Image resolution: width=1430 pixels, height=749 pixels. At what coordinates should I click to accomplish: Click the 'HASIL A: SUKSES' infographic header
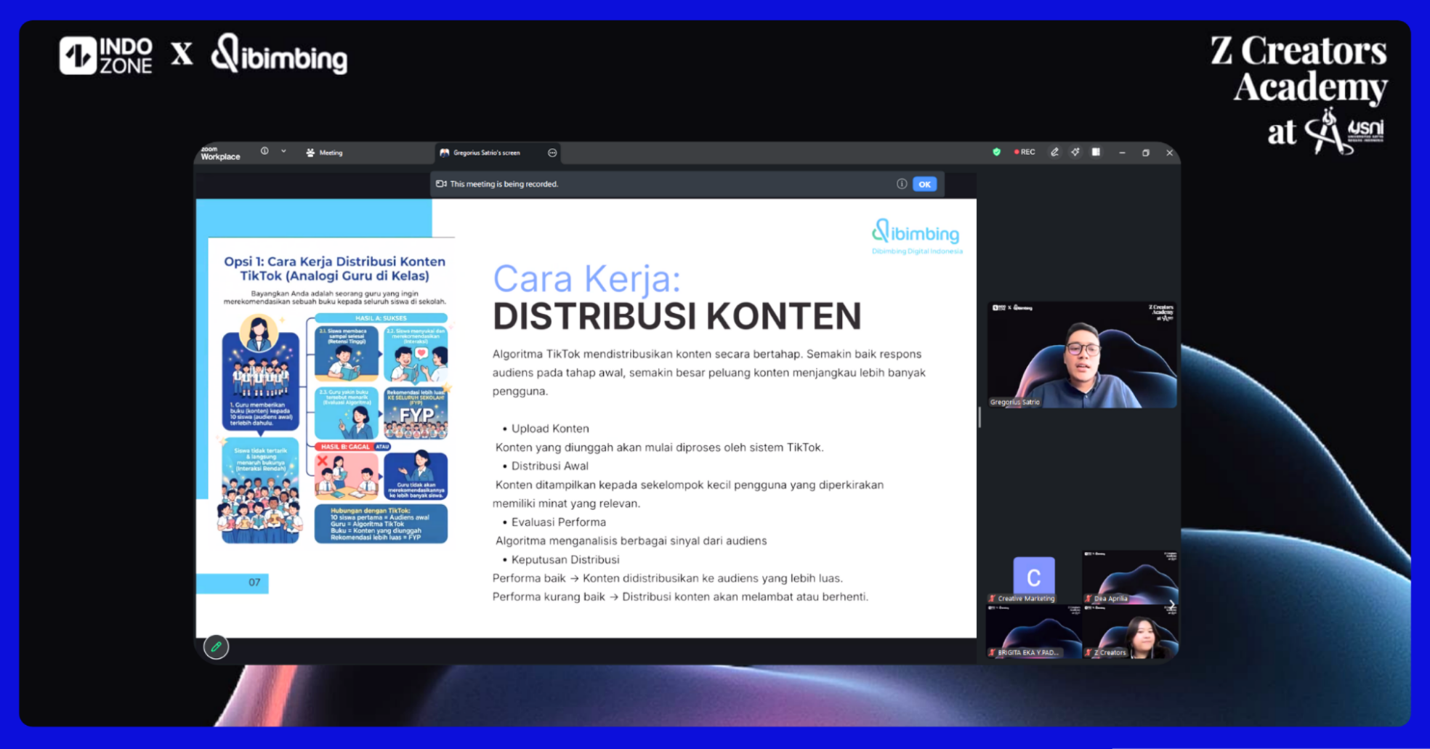pyautogui.click(x=381, y=318)
